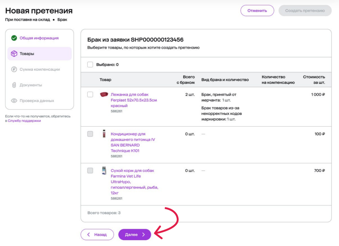Open the Сумма компенсации step
Screen dimensions: 339x246
40,69
